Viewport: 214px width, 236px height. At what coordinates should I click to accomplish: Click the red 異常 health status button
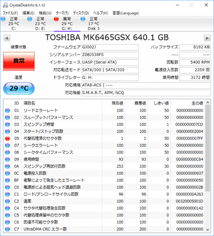point(19,61)
